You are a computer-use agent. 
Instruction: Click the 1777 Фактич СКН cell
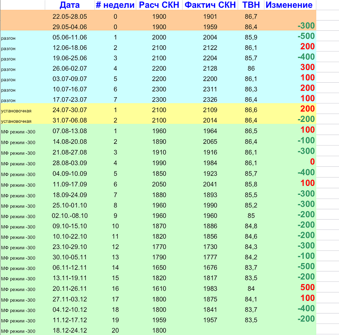tap(210, 257)
